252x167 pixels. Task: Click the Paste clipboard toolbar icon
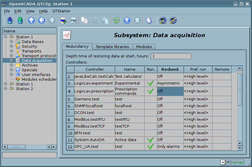click(x=105, y=21)
